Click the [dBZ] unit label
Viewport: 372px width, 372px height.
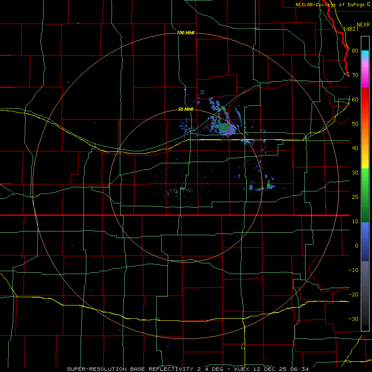[351, 29]
